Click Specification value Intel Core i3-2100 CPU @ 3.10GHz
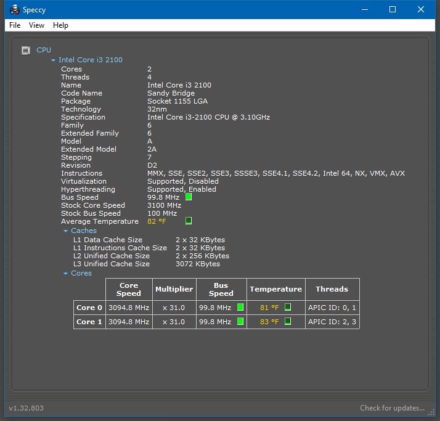This screenshot has width=440, height=421. click(208, 117)
